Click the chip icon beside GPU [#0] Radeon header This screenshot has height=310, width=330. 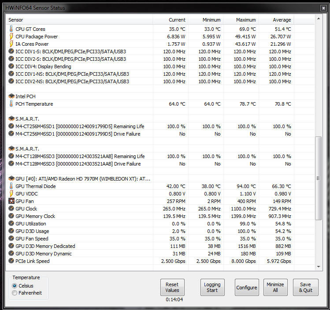pos(11,178)
